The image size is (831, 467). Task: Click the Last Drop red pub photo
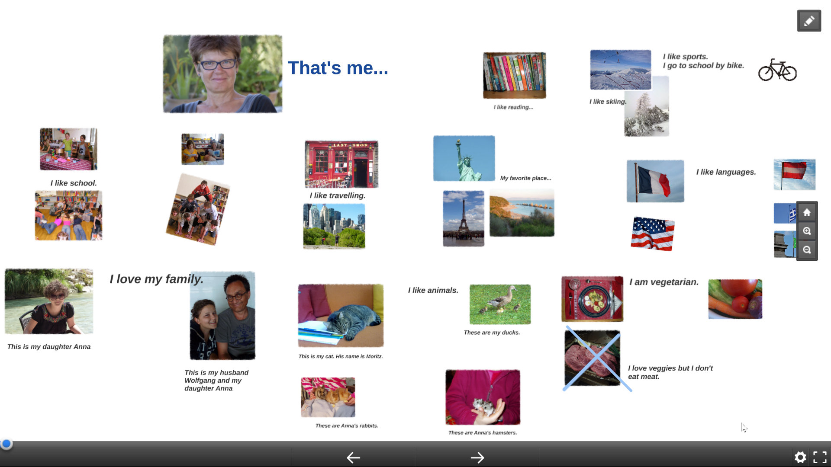tap(341, 164)
